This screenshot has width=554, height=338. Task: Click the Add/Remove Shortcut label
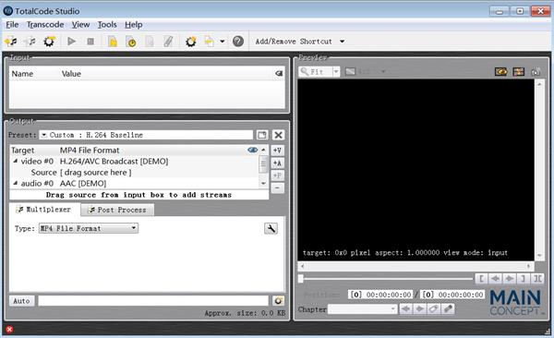pyautogui.click(x=294, y=42)
